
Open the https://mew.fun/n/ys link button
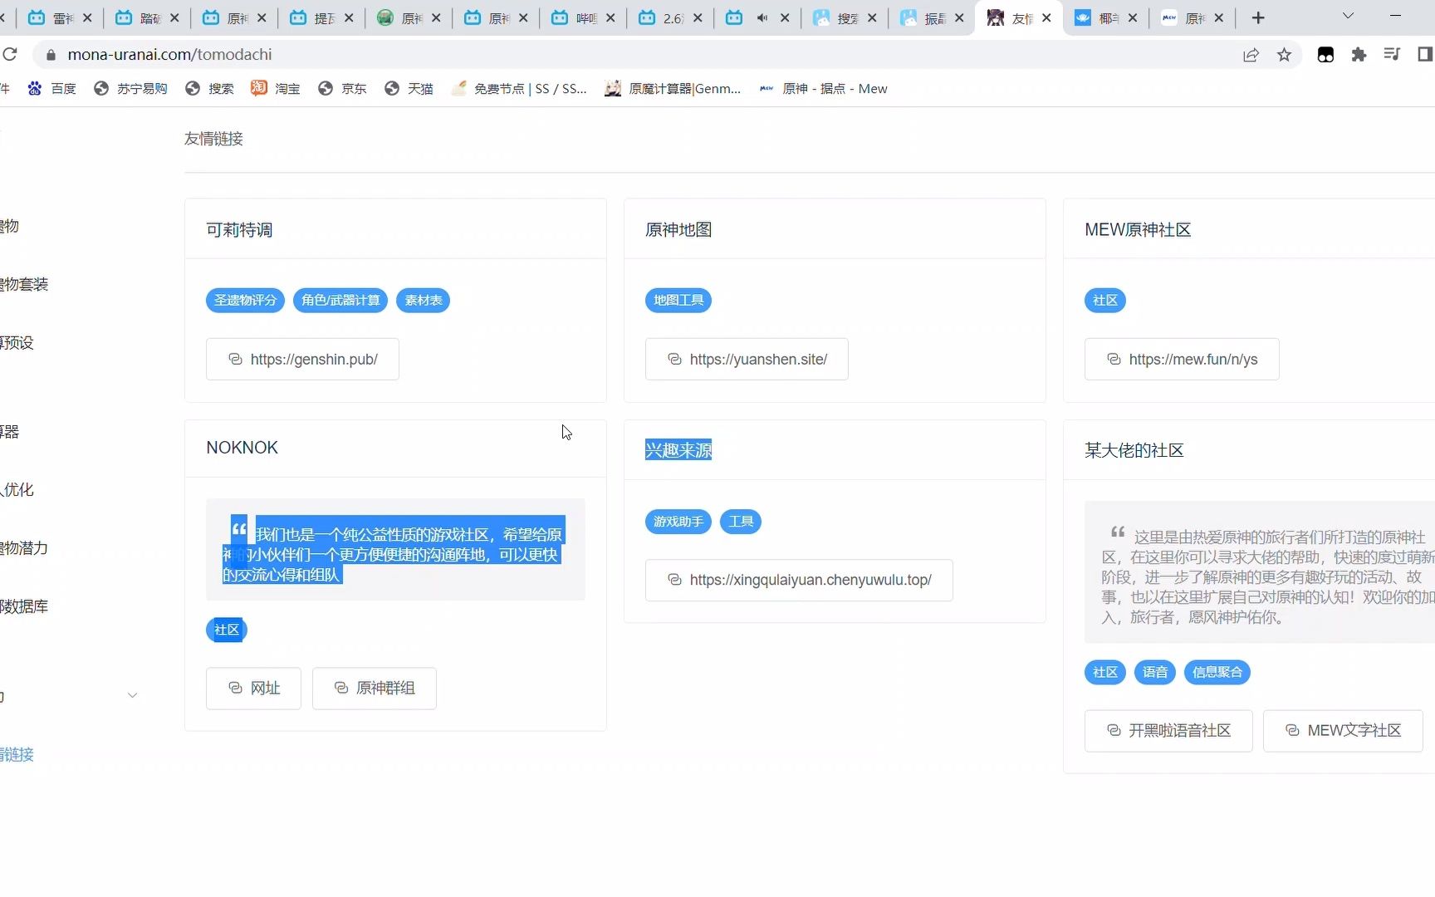pos(1182,359)
